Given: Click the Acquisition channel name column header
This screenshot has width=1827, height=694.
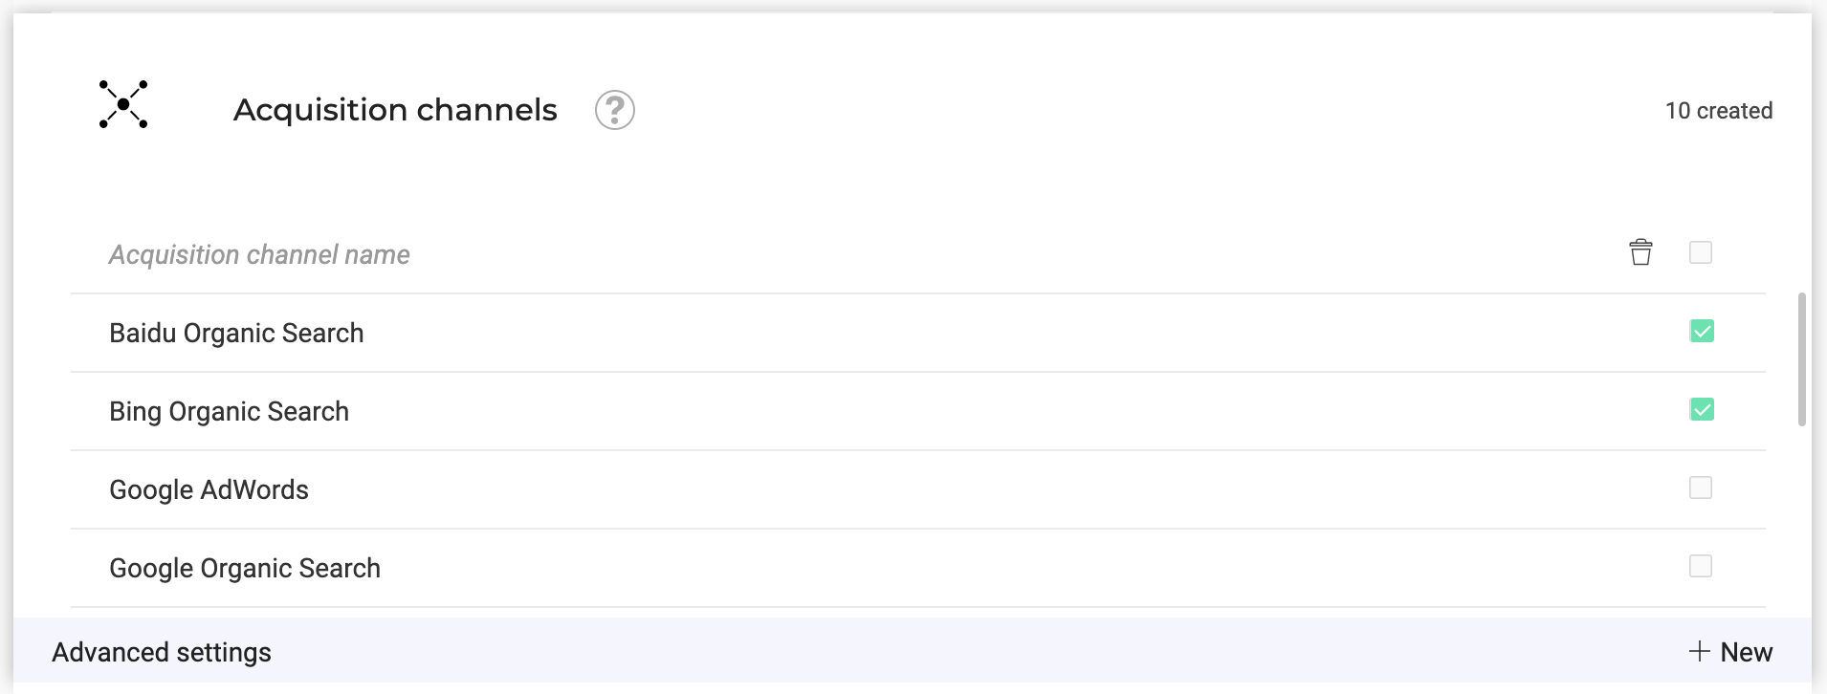Looking at the screenshot, I should click(x=259, y=254).
